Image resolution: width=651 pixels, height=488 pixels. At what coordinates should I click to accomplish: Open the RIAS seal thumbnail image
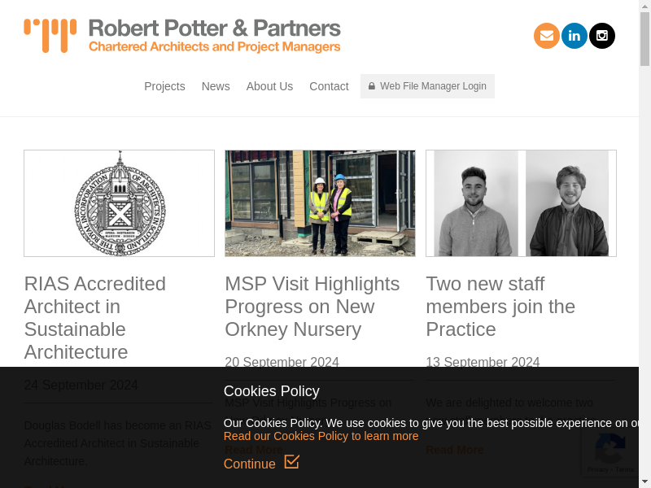pos(119,203)
